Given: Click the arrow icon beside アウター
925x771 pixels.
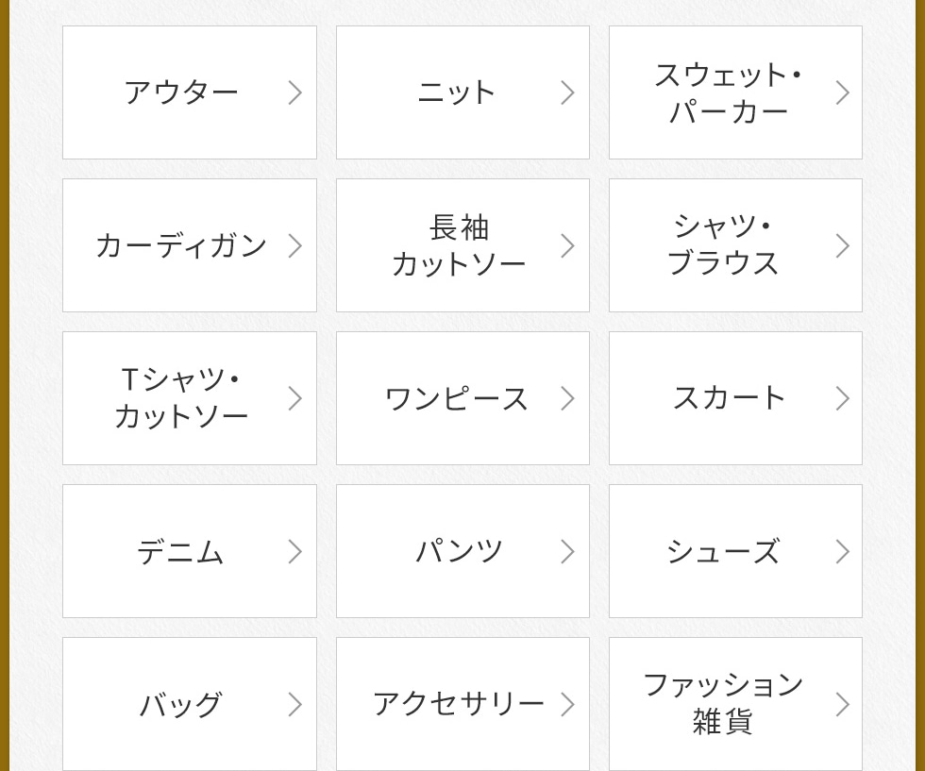Looking at the screenshot, I should click(x=294, y=92).
